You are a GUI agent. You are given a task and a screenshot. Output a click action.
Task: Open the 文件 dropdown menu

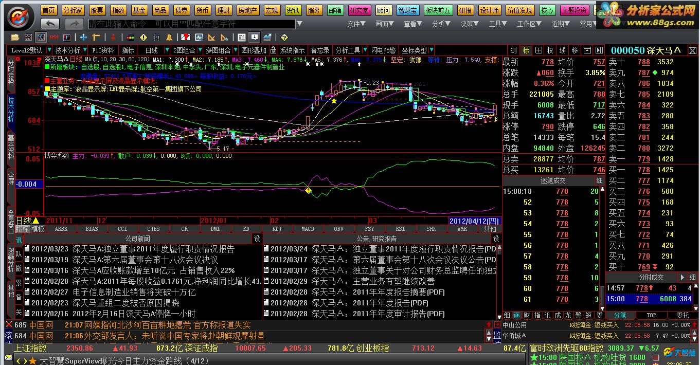(356, 24)
